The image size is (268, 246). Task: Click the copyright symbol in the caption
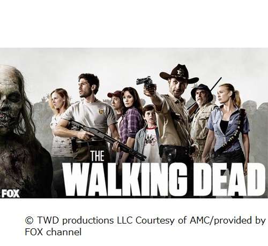pos(29,220)
